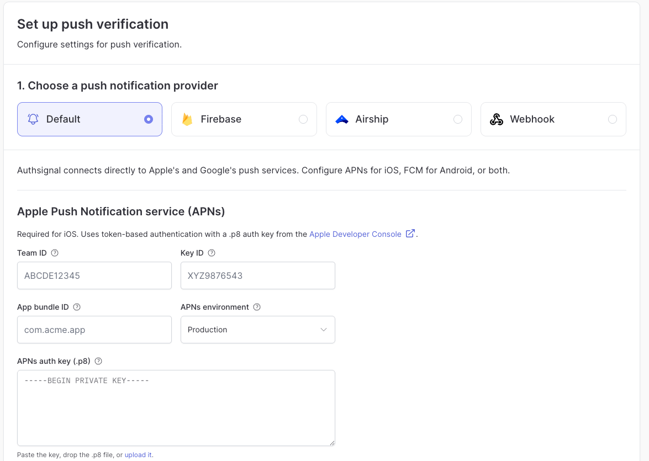Open APNs auth key help icon

point(98,361)
